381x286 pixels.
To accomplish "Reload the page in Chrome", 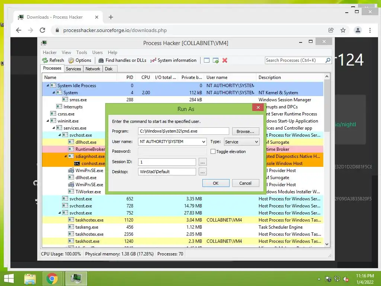I will (42, 30).
